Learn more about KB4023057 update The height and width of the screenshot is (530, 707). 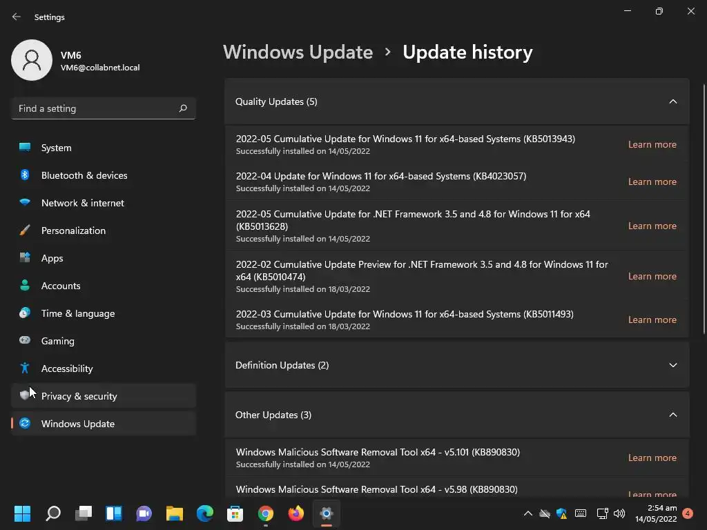(x=652, y=181)
